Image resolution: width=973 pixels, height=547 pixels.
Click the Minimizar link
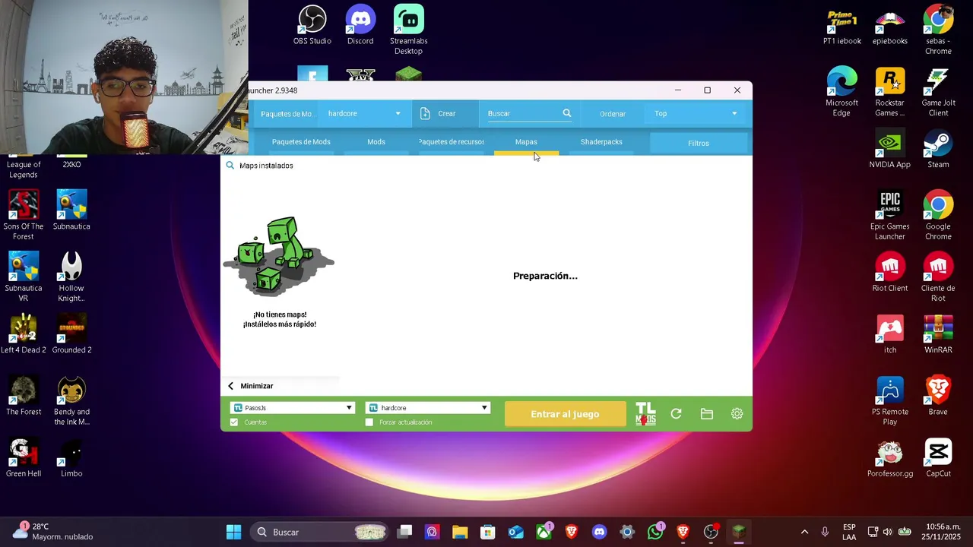(x=257, y=386)
